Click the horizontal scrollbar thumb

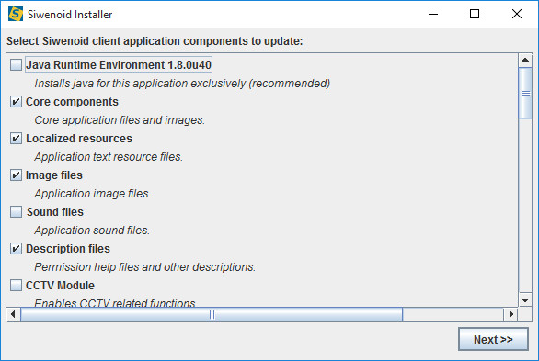click(x=212, y=314)
